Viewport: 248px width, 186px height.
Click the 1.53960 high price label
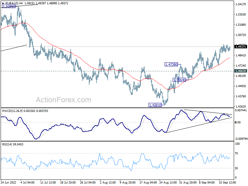coord(9,6)
